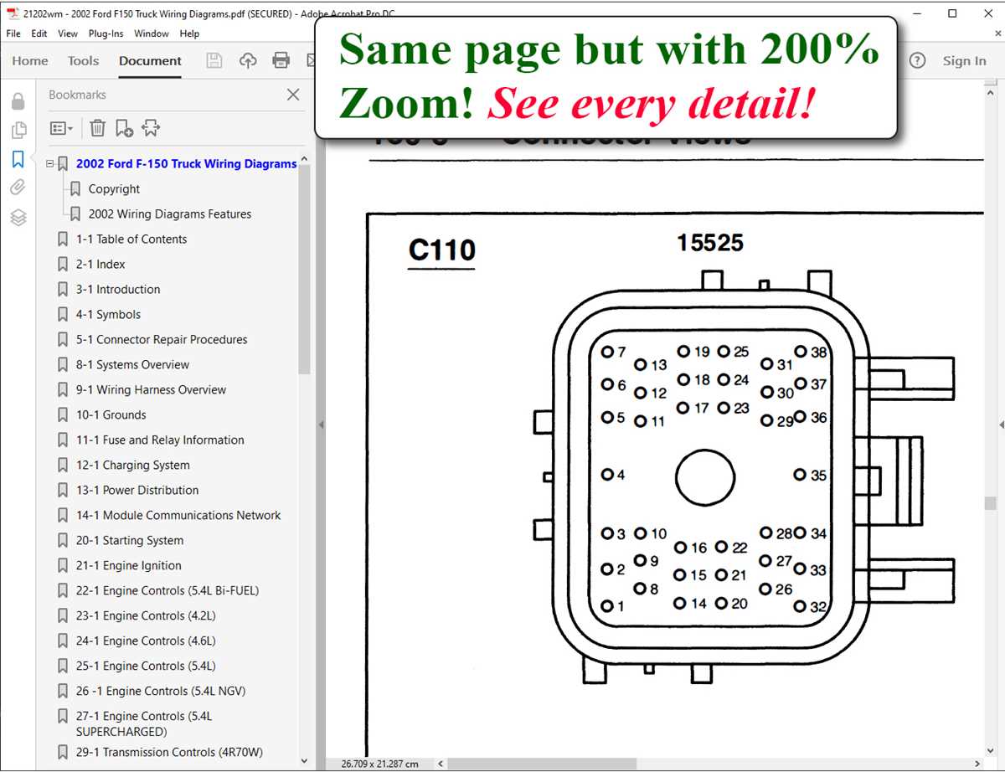Open the security lock panel icon

pos(18,102)
